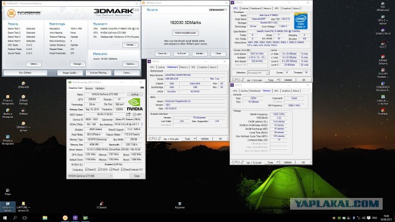
Task: Open the Texture Filtering button in 3DMark03
Action: 98,73
